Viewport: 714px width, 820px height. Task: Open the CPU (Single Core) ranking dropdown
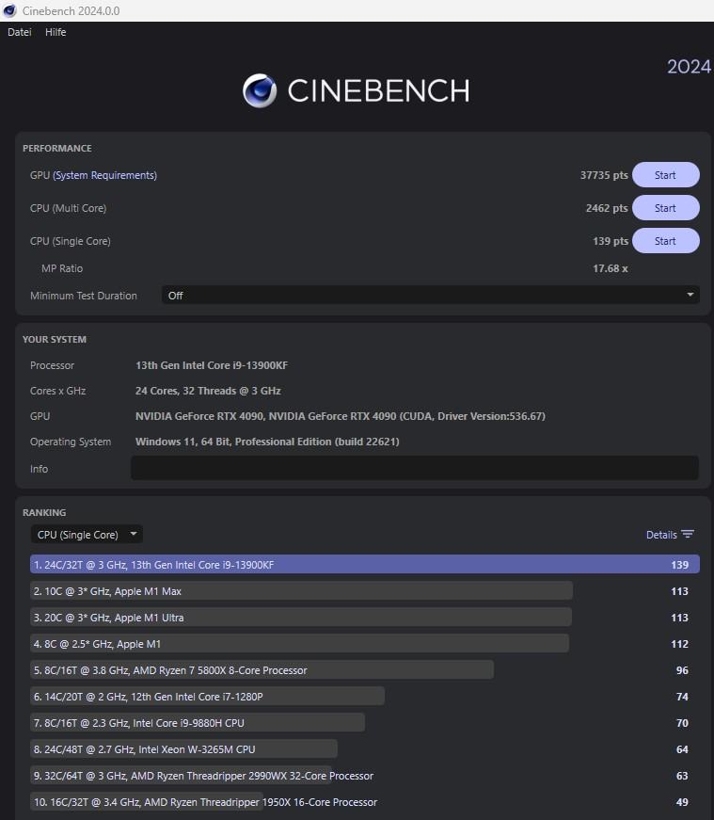(x=87, y=535)
